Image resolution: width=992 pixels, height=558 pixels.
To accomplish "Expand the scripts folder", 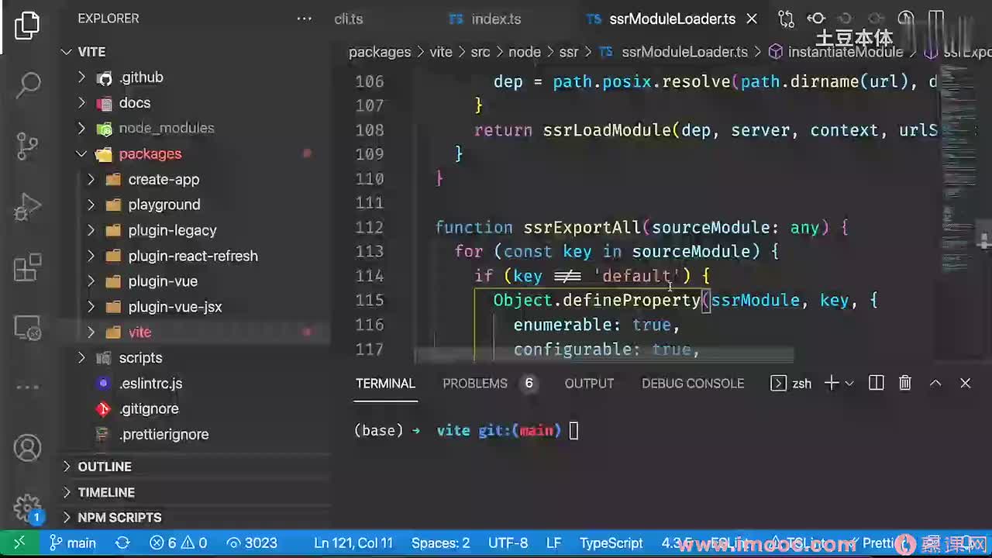I will tap(81, 357).
